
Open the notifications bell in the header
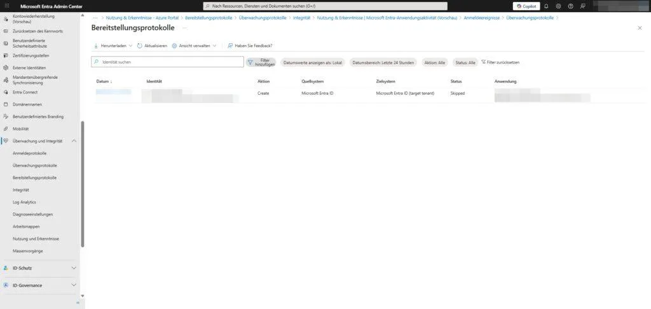(x=546, y=6)
